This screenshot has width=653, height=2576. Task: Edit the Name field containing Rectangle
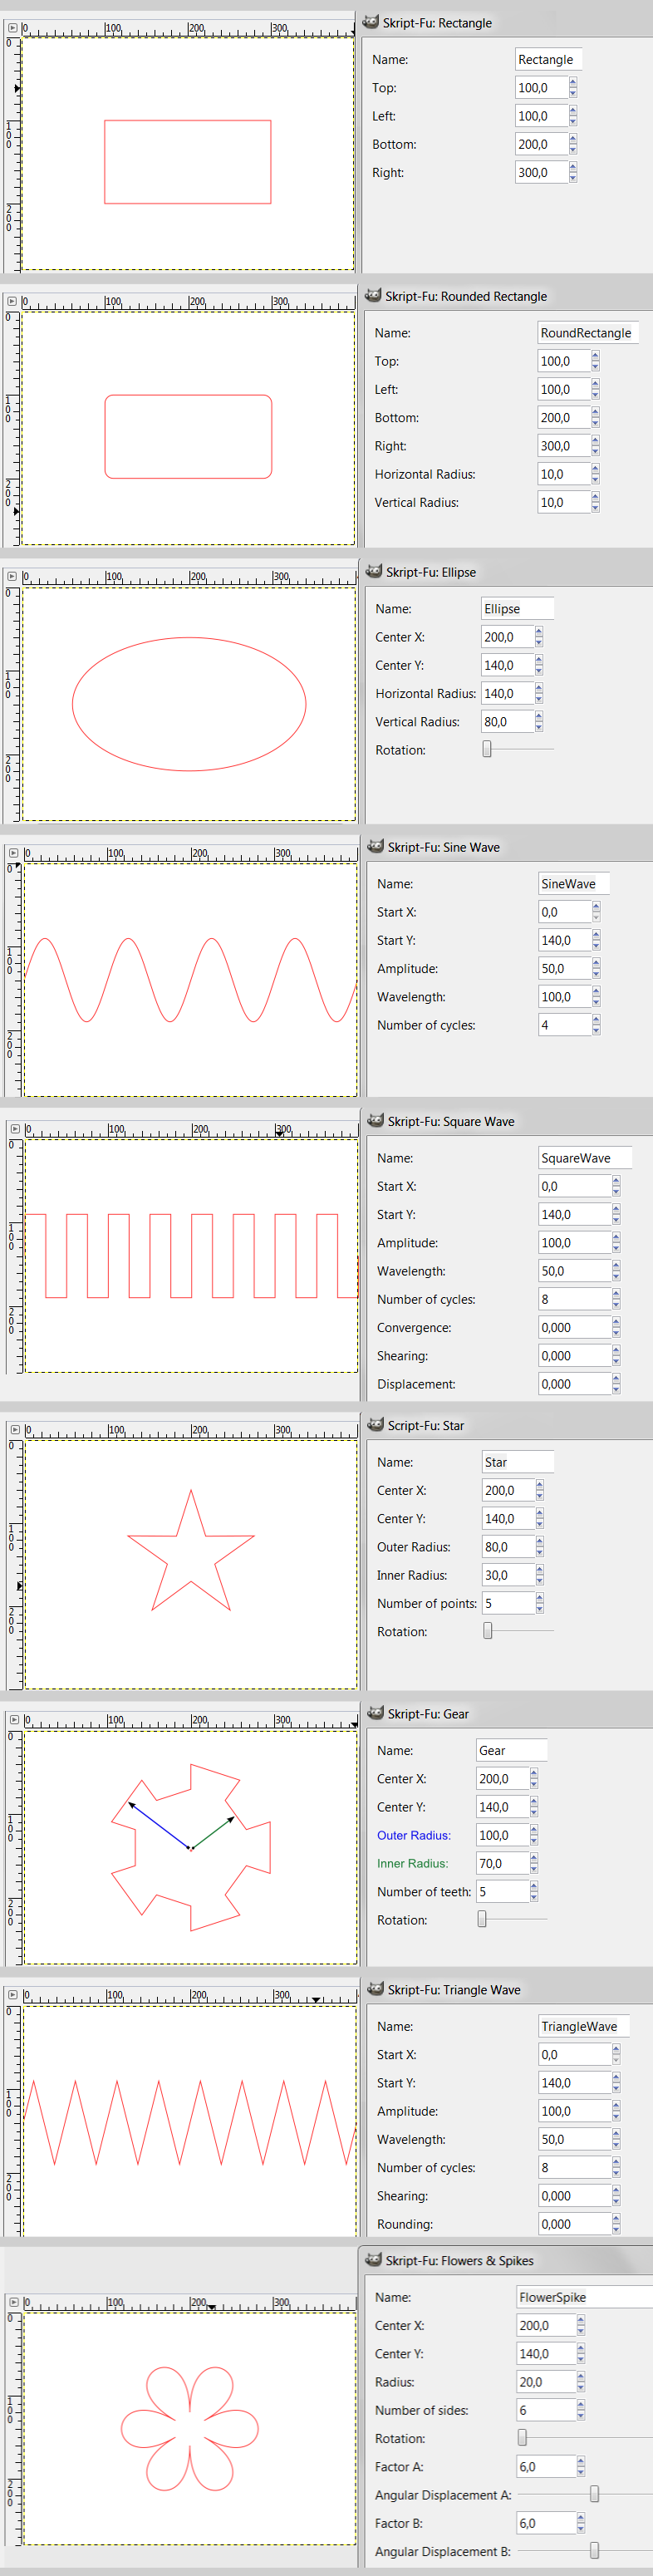click(548, 59)
